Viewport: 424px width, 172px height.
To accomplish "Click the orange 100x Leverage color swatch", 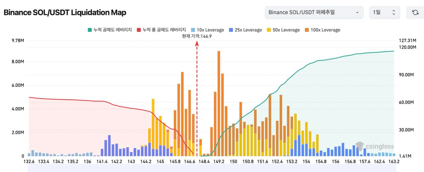I will click(306, 30).
